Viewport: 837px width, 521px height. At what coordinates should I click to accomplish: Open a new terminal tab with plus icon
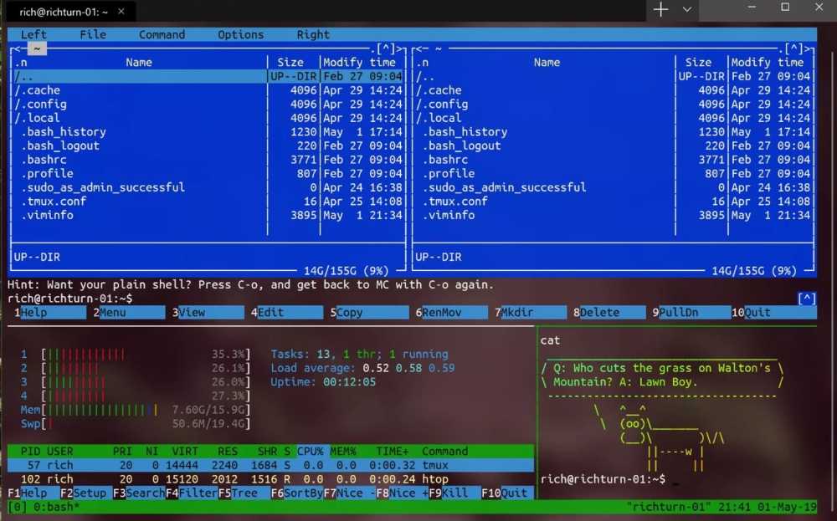click(661, 9)
